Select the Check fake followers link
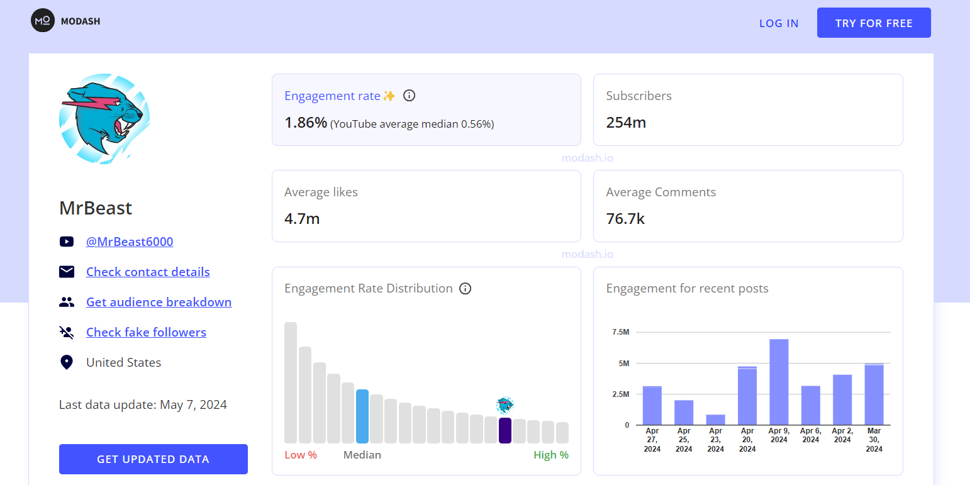 [x=146, y=332]
